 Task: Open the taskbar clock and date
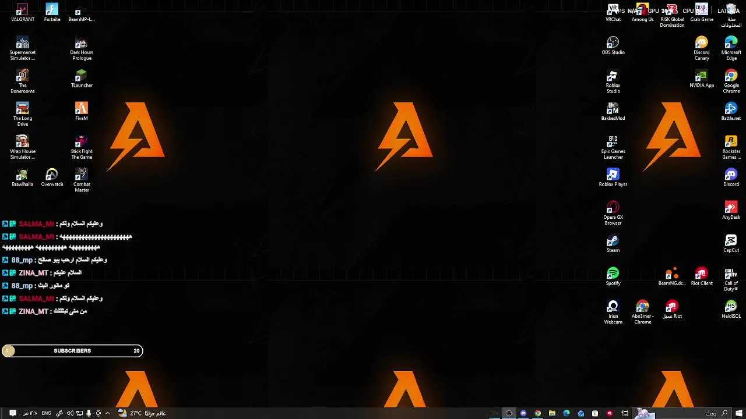pyautogui.click(x=30, y=413)
